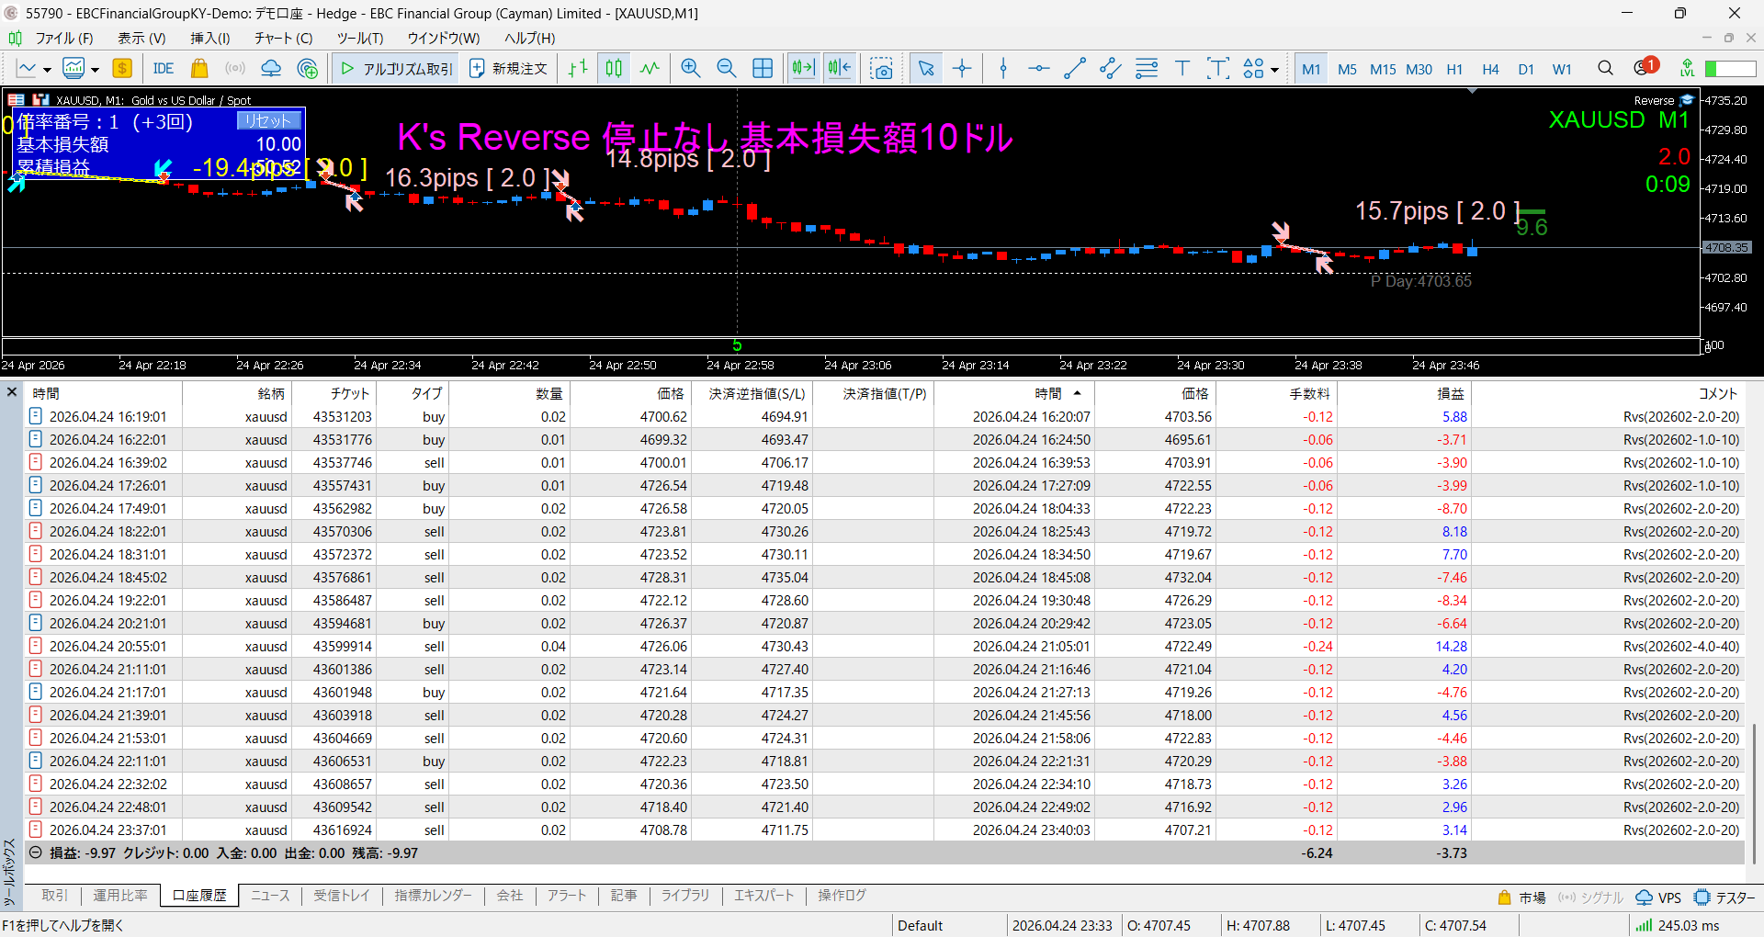
Task: Open the MQL5 IDE editor icon
Action: 164,69
